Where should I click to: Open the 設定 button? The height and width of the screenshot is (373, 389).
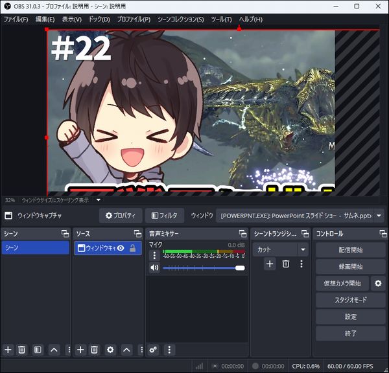point(351,317)
